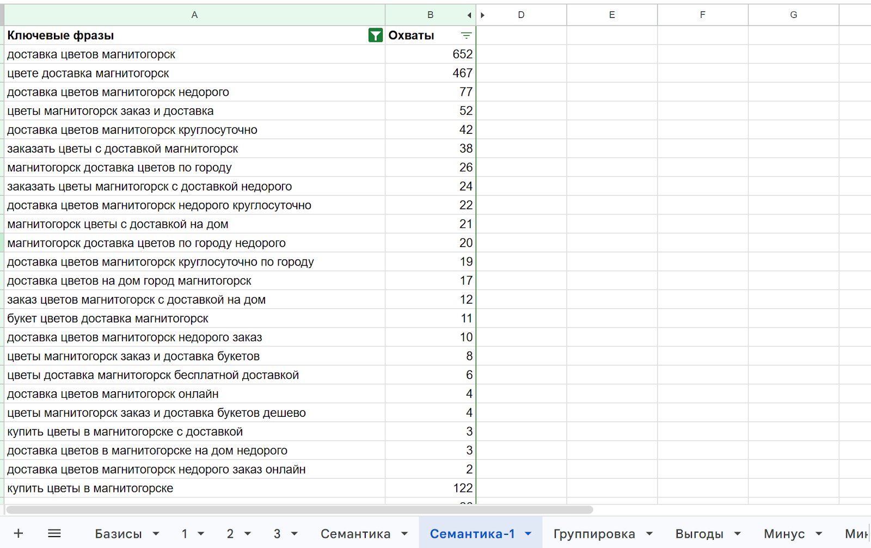Image resolution: width=871 pixels, height=548 pixels.
Task: Select column A header
Action: [194, 15]
